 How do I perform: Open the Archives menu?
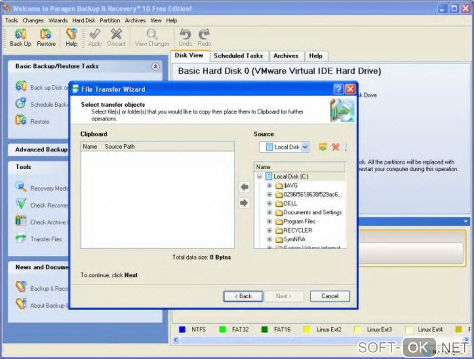coord(135,20)
